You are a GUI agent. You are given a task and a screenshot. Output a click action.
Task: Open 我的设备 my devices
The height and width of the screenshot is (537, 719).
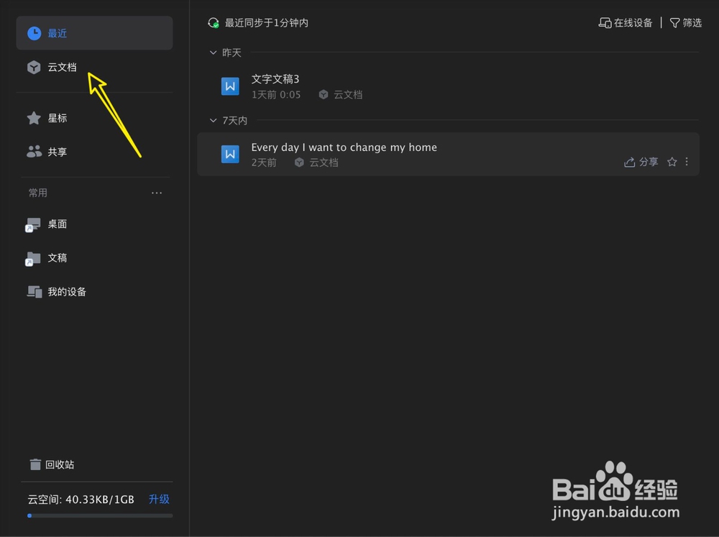[94, 292]
